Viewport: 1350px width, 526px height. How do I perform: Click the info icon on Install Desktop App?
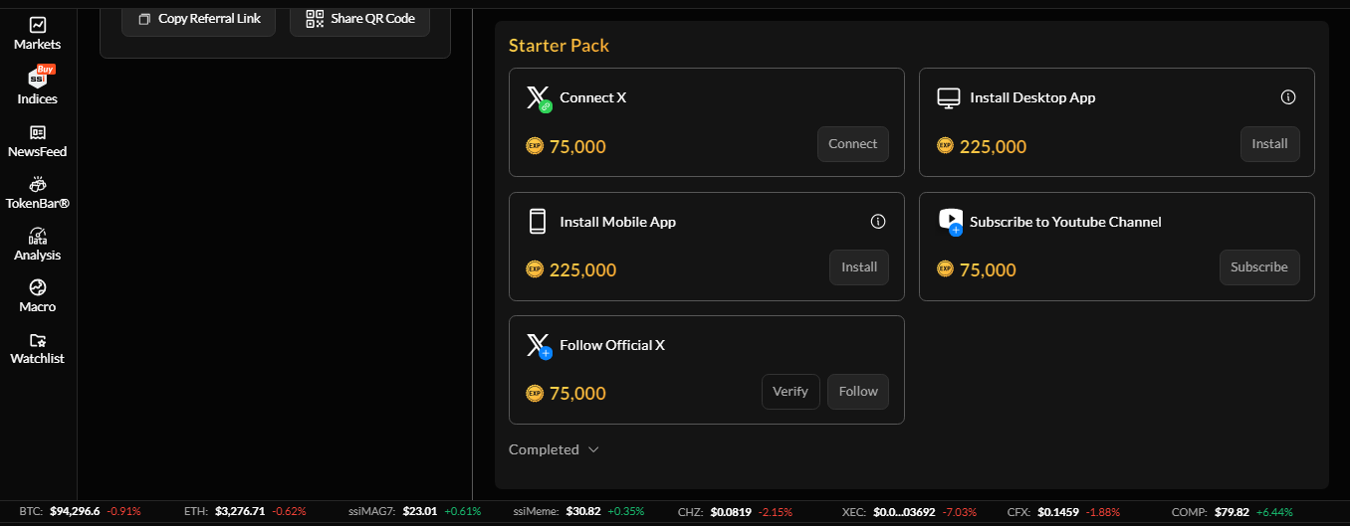[x=1288, y=97]
